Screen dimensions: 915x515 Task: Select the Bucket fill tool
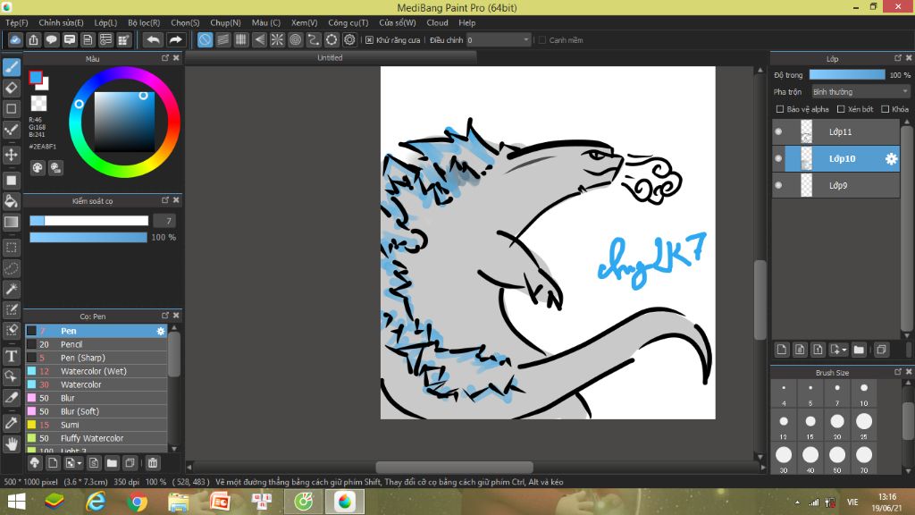[x=12, y=201]
